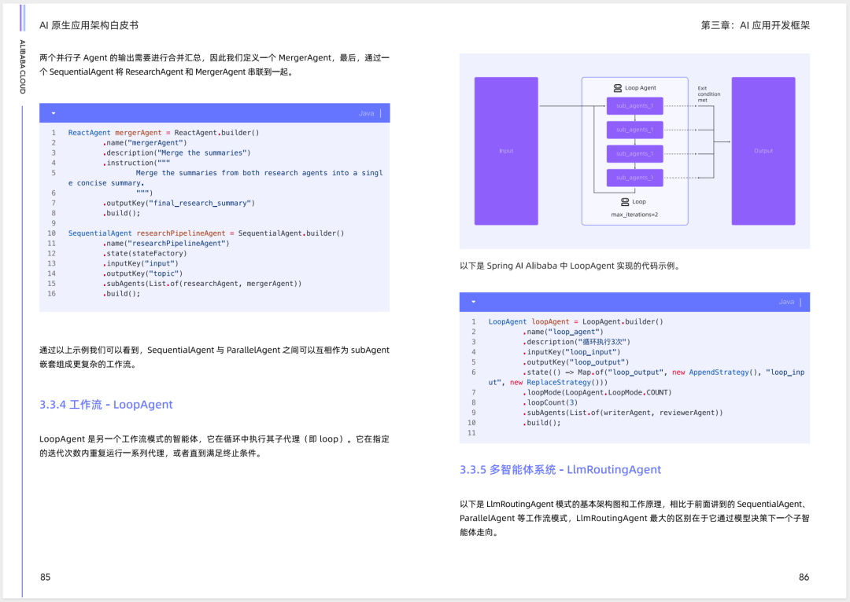Click the chapter header "第三章：AI 应用开发框架"
Image resolution: width=850 pixels, height=602 pixels.
(x=755, y=25)
